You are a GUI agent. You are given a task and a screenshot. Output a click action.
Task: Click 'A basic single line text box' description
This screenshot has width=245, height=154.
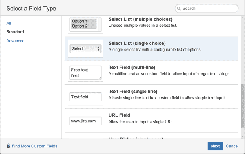[x=167, y=98]
